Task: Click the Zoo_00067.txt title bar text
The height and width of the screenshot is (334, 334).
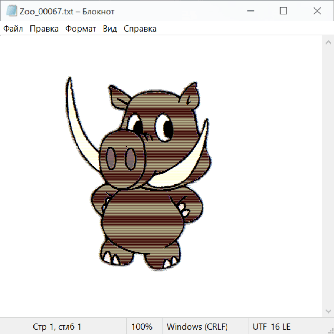Action: point(67,11)
